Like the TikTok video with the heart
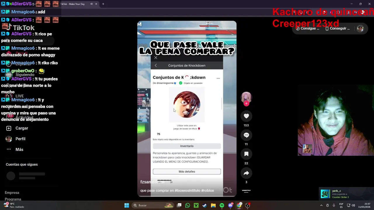The height and width of the screenshot is (210, 374). pyautogui.click(x=246, y=116)
